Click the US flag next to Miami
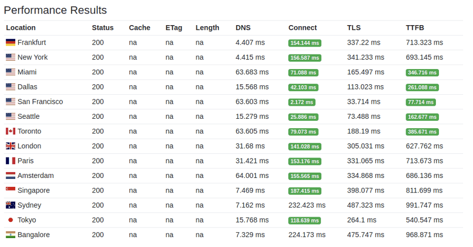 [10, 72]
